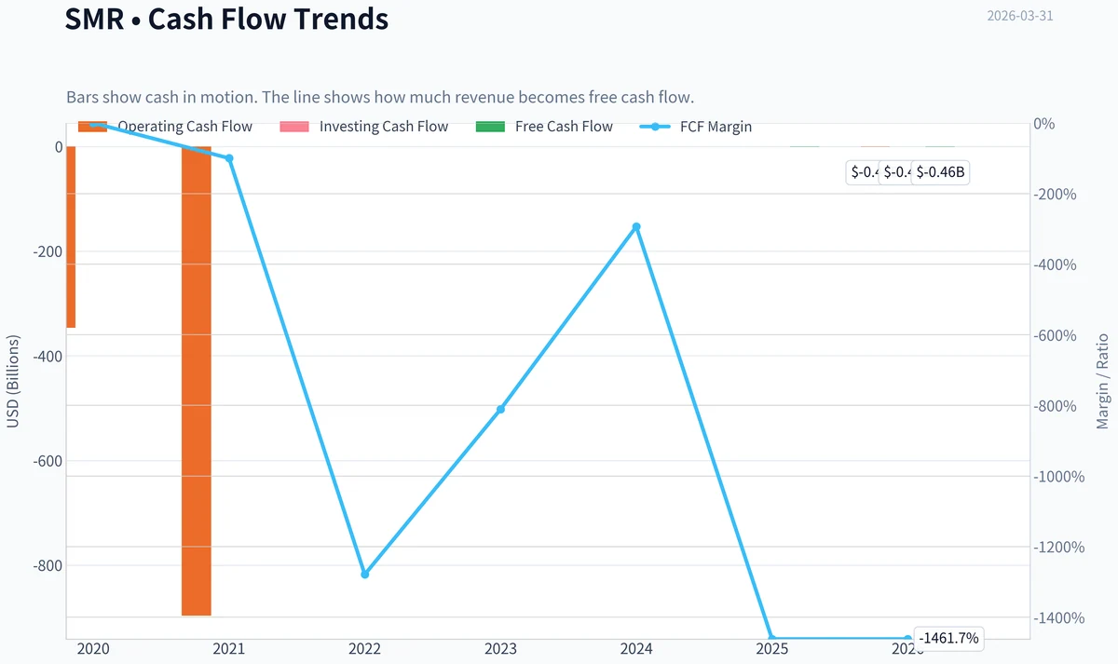The width and height of the screenshot is (1118, 664).
Task: Click the FCF Margin point for 2025
Action: point(772,639)
